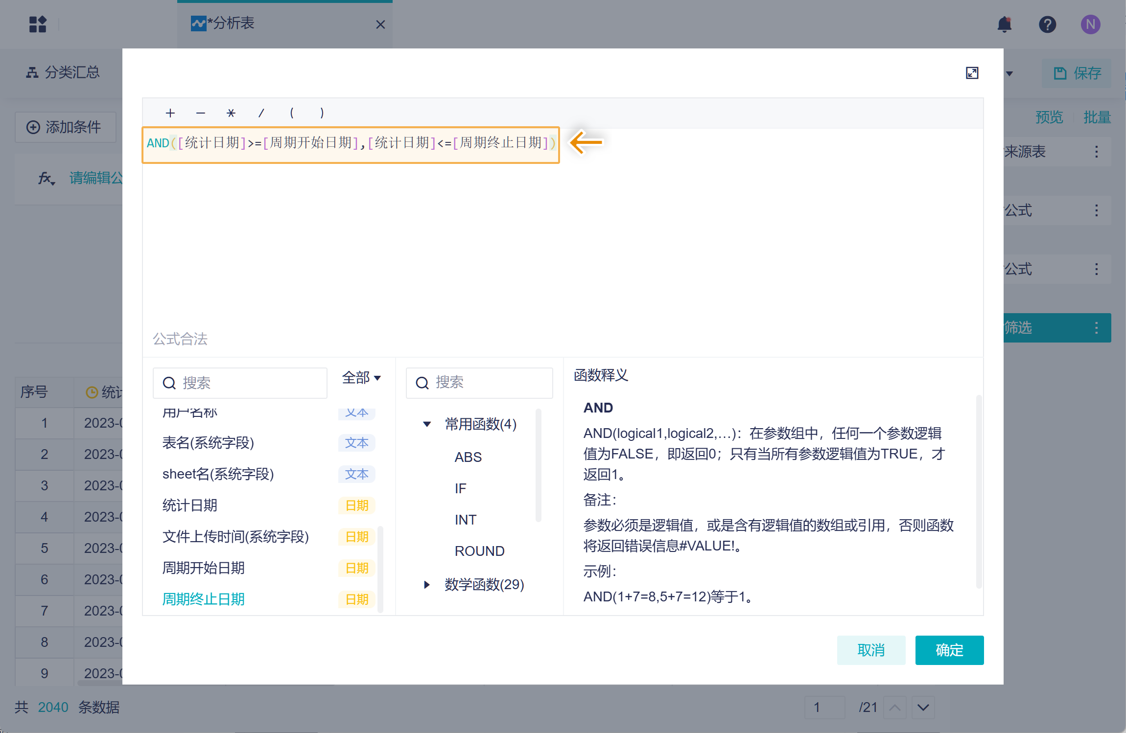
Task: Insert the left parenthesis symbol
Action: pyautogui.click(x=292, y=114)
